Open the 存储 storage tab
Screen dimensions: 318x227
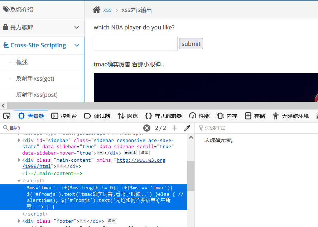pyautogui.click(x=255, y=116)
